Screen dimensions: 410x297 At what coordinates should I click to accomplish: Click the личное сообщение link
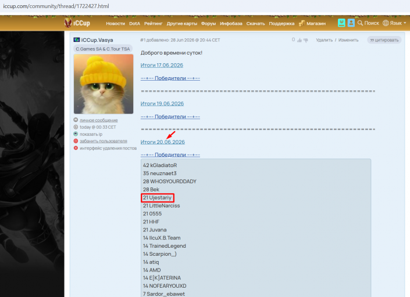pos(99,120)
